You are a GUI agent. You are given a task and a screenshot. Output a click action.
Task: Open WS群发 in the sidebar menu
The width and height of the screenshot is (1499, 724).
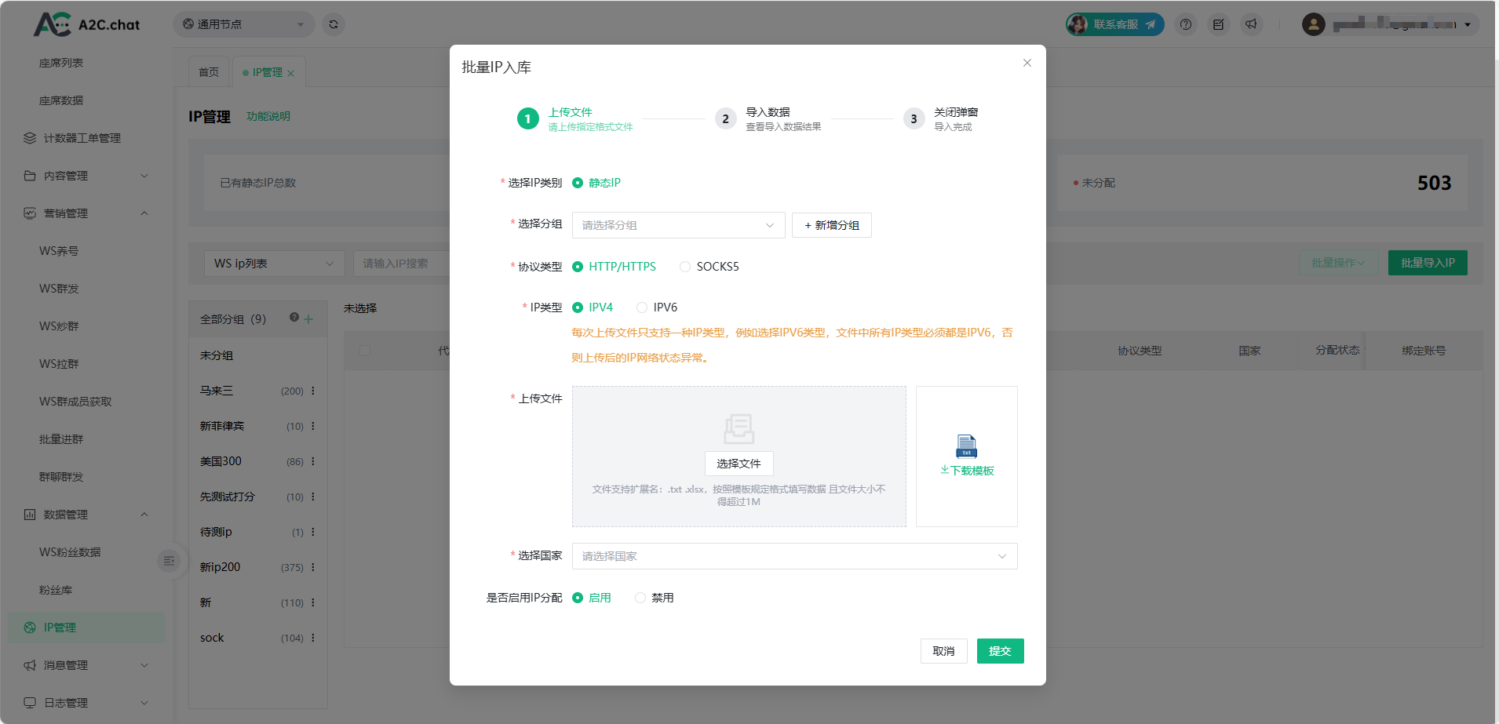point(60,289)
